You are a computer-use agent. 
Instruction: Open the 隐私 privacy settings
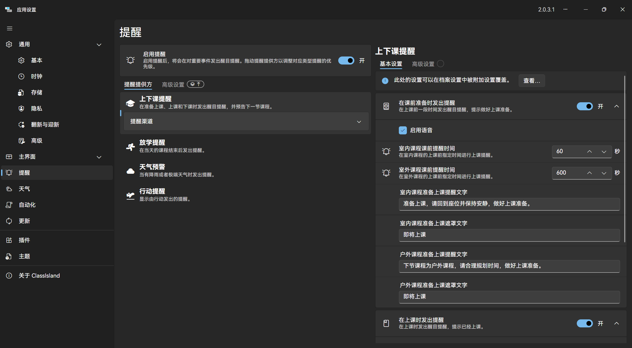point(37,108)
